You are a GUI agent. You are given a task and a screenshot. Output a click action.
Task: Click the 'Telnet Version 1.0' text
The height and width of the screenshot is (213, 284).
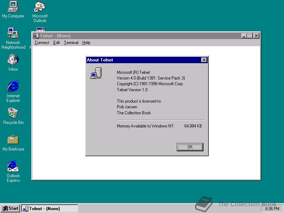click(132, 90)
